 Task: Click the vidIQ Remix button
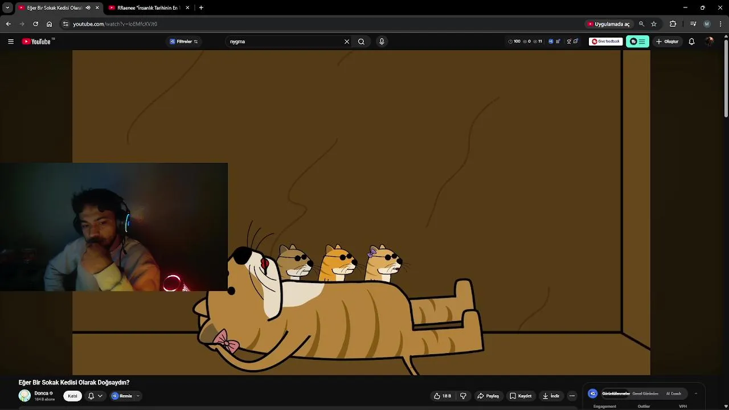pyautogui.click(x=122, y=396)
